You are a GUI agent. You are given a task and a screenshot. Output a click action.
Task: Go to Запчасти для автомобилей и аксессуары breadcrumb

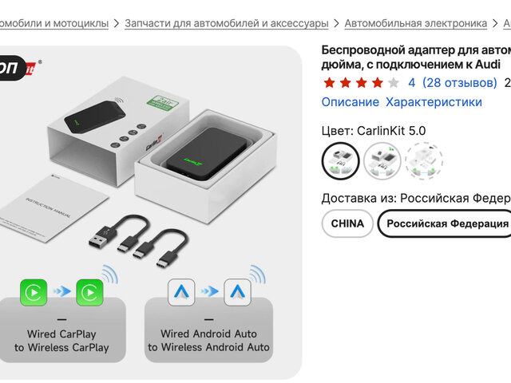(x=227, y=23)
